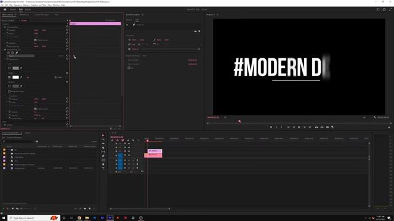The image size is (394, 221).
Task: Open the File menu
Action: tap(2, 5)
